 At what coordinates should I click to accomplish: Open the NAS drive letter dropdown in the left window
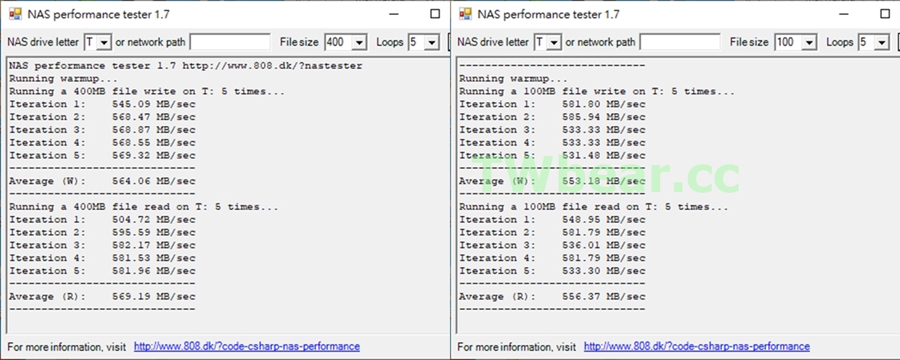(x=104, y=43)
